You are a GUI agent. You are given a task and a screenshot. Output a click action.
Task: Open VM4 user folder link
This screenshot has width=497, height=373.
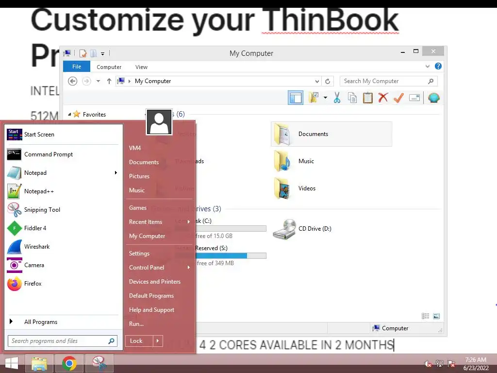tap(159, 148)
